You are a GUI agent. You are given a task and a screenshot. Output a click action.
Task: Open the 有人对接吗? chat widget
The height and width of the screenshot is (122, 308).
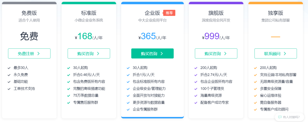pyautogui.click(x=289, y=117)
